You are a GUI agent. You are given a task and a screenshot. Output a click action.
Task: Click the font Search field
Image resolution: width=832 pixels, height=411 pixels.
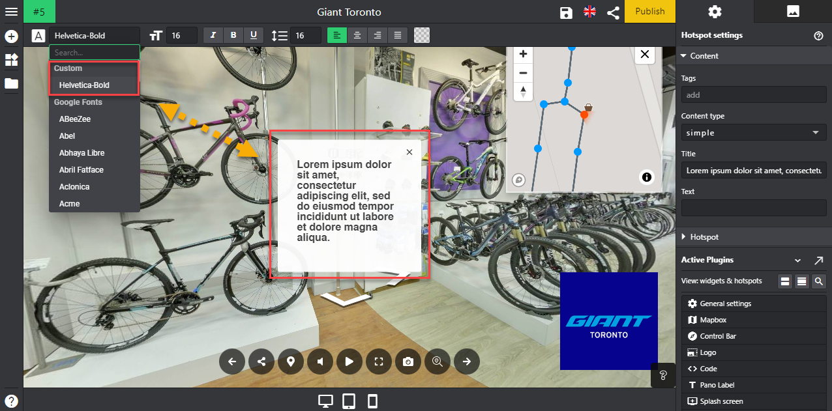pyautogui.click(x=95, y=53)
